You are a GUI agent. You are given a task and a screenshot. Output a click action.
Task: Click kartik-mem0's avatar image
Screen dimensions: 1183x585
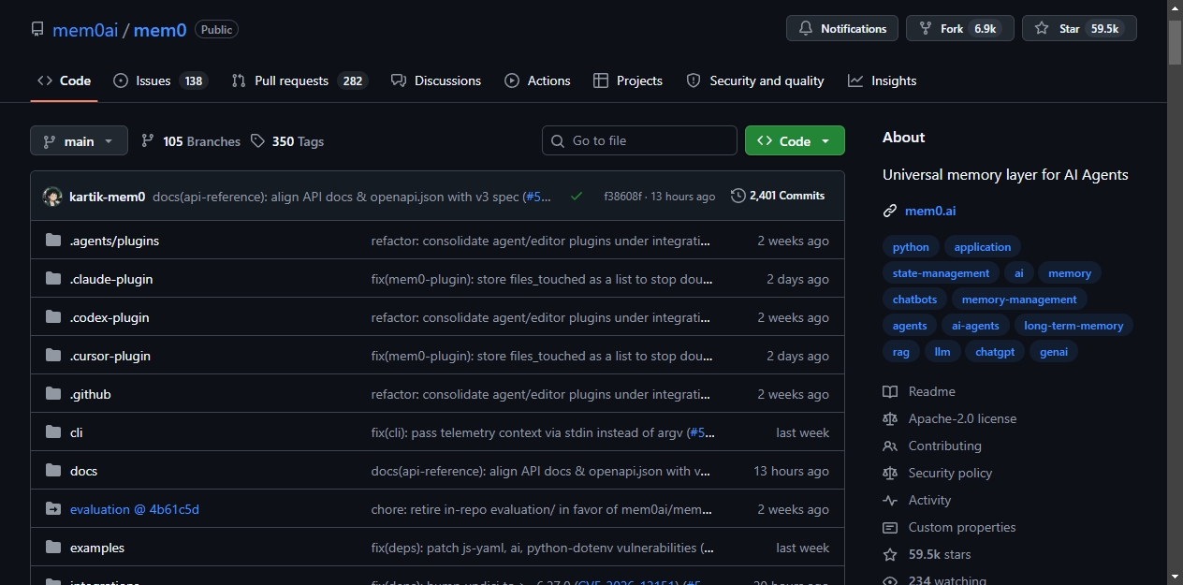[x=52, y=197]
